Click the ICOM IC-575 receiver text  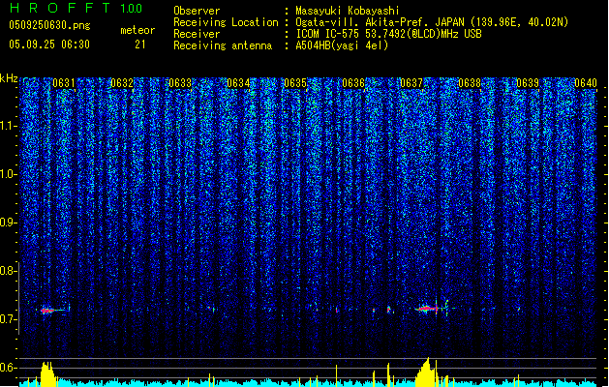389,34
